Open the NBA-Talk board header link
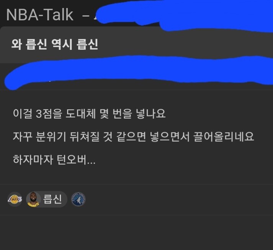Screen dimensions: 273x250 point(40,15)
